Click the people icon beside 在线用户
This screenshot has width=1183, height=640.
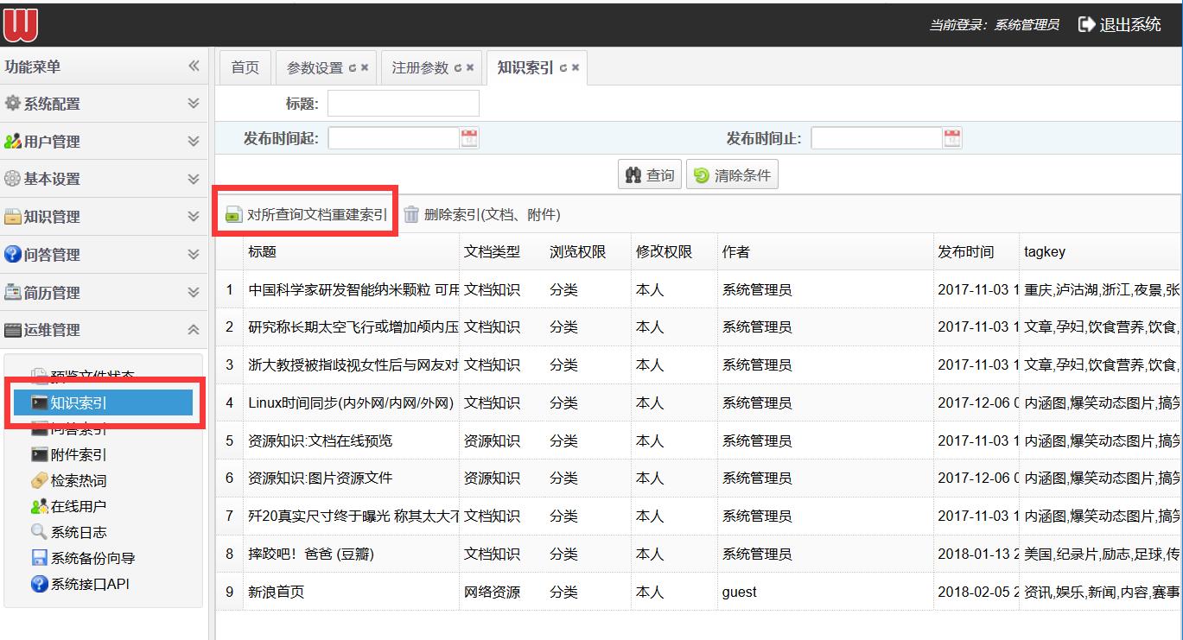(x=39, y=506)
